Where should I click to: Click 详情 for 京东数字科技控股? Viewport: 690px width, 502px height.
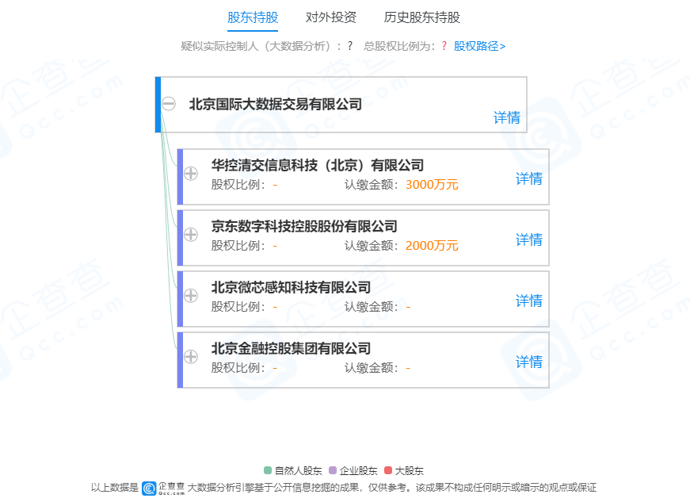(528, 240)
